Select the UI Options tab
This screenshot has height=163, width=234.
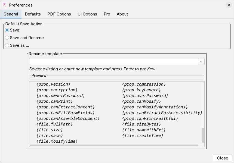(87, 14)
